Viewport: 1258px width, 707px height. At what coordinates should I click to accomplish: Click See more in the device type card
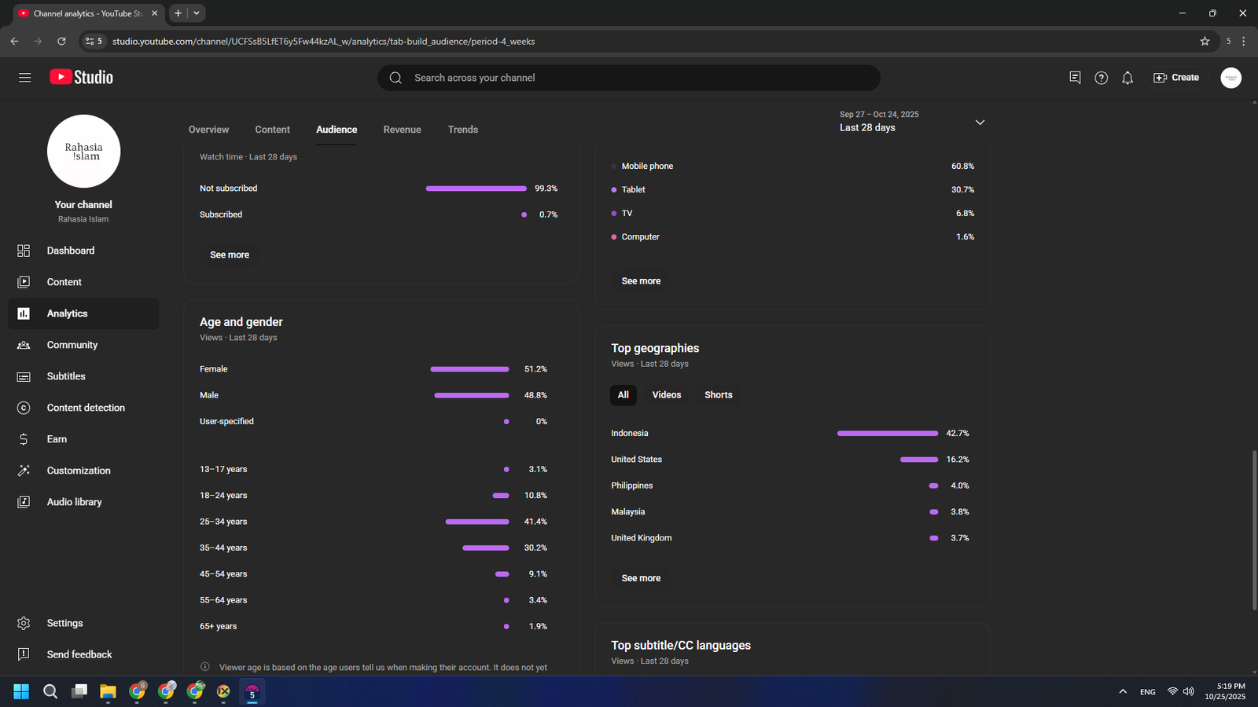641,280
